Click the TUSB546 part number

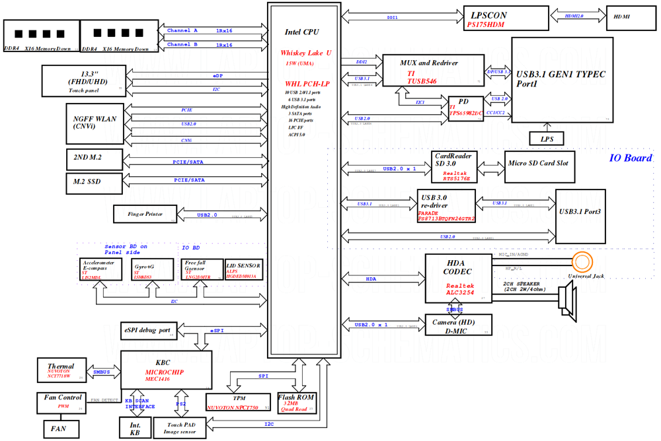click(422, 81)
